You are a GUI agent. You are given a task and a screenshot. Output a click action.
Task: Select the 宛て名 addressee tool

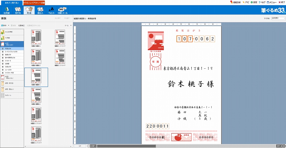[x=18, y=10]
